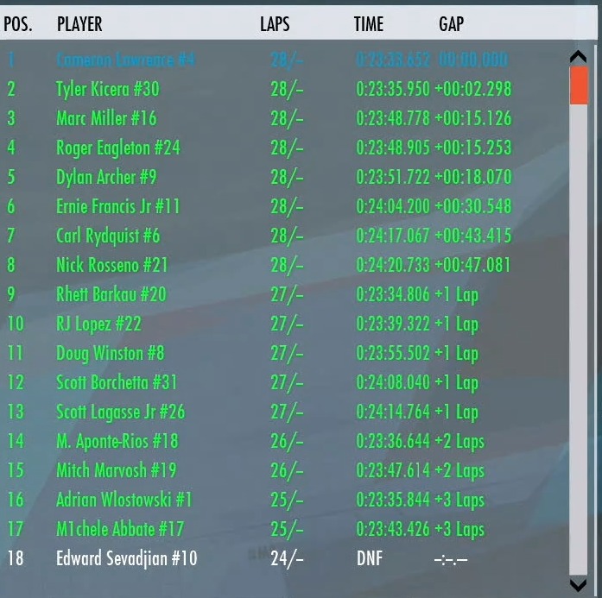Click the GAP column header
The height and width of the screenshot is (598, 602).
click(451, 24)
